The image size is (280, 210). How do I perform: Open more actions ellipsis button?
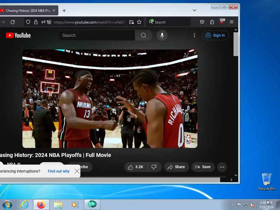[222, 167]
